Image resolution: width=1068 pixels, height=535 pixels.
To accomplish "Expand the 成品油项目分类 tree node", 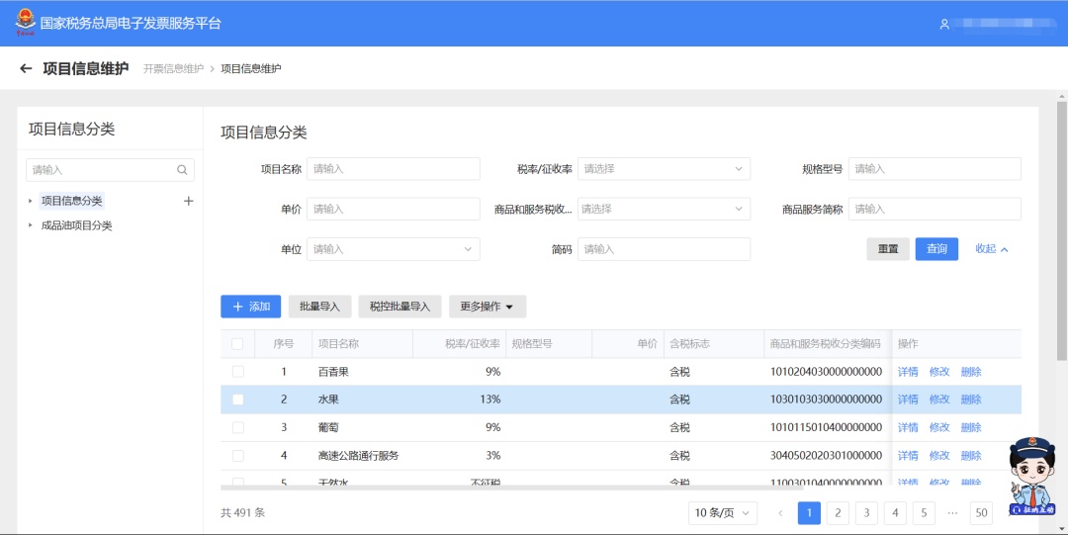I will 30,225.
